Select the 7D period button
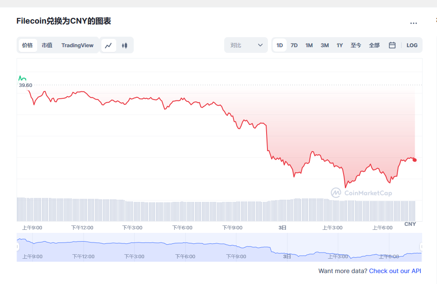 (x=294, y=45)
